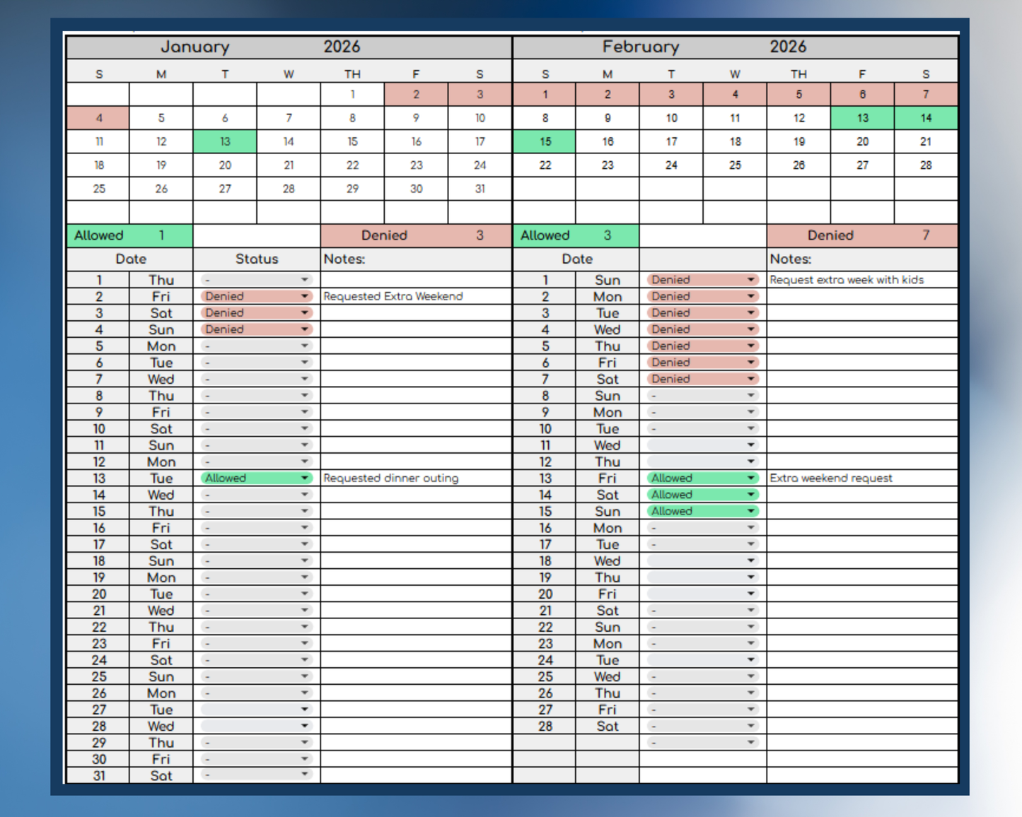
Task: Click the 2026 year cell beside February
Action: point(788,47)
